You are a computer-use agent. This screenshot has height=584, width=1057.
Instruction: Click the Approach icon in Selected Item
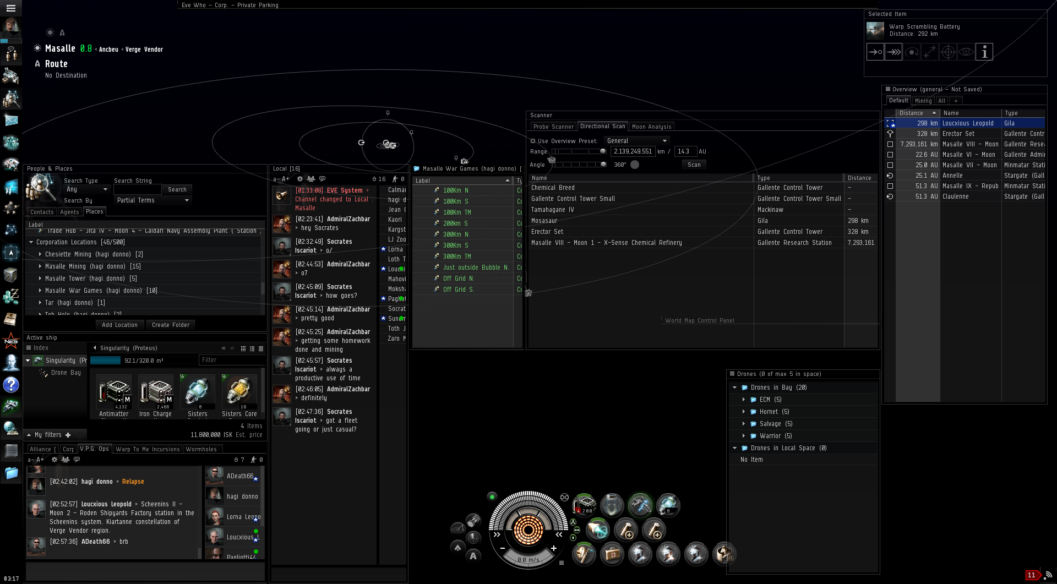875,52
